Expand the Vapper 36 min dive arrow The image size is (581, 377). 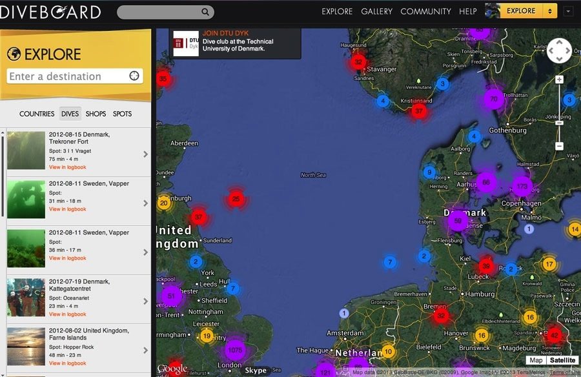click(146, 252)
